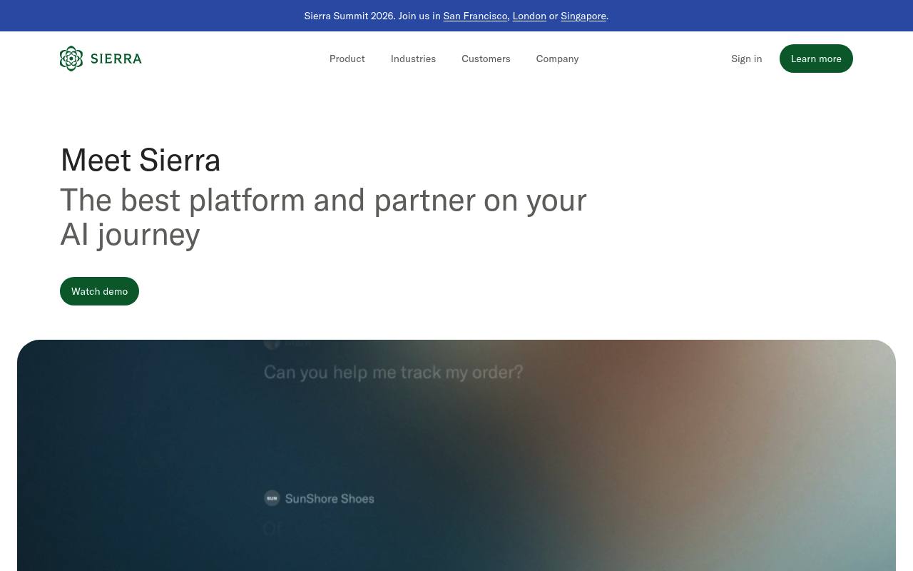Follow the San Francisco summit link
Viewport: 913px width, 571px height.
[x=475, y=16]
